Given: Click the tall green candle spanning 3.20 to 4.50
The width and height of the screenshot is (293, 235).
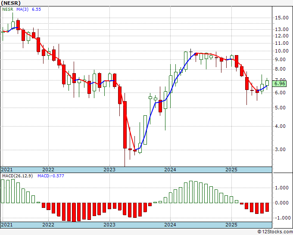Looking at the screenshot, I should coord(145,130).
